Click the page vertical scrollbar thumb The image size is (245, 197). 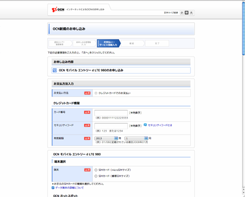(243, 28)
